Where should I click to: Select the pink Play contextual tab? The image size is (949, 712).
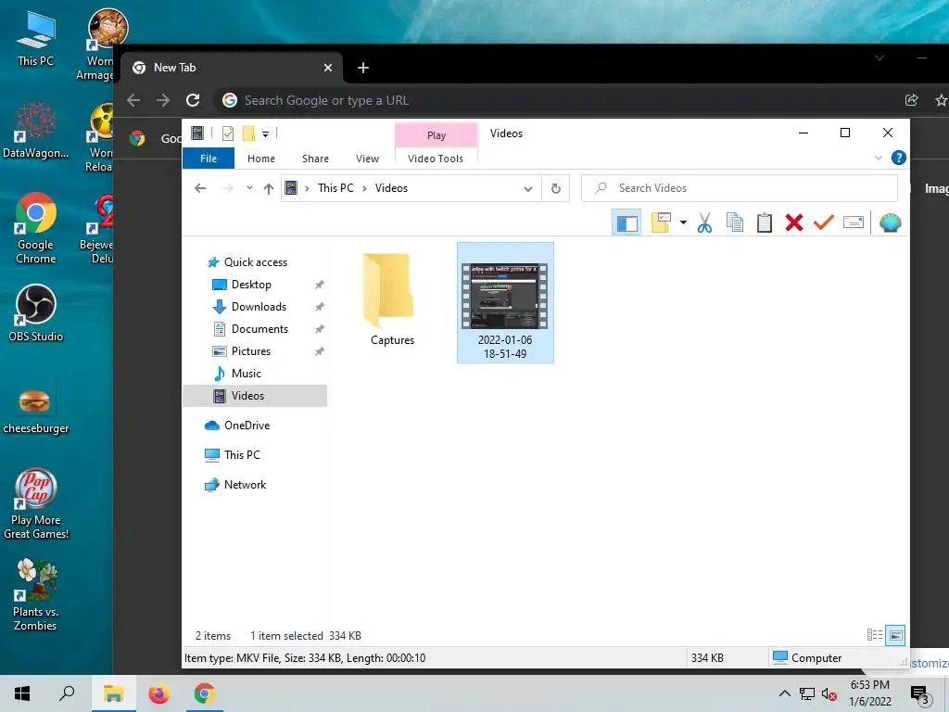437,135
